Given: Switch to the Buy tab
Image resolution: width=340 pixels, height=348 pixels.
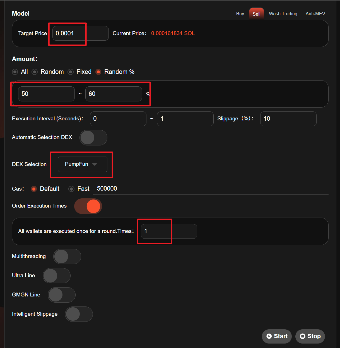Looking at the screenshot, I should (240, 14).
